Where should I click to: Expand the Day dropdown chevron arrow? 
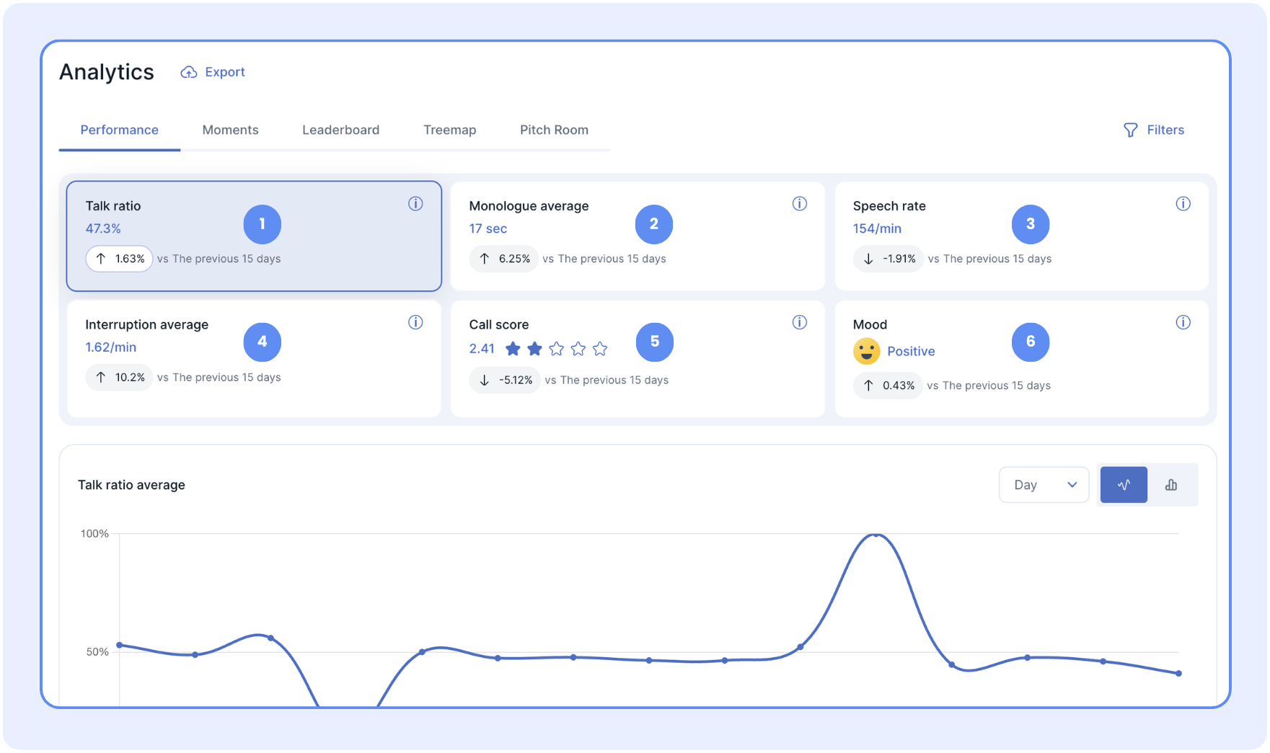(1072, 485)
